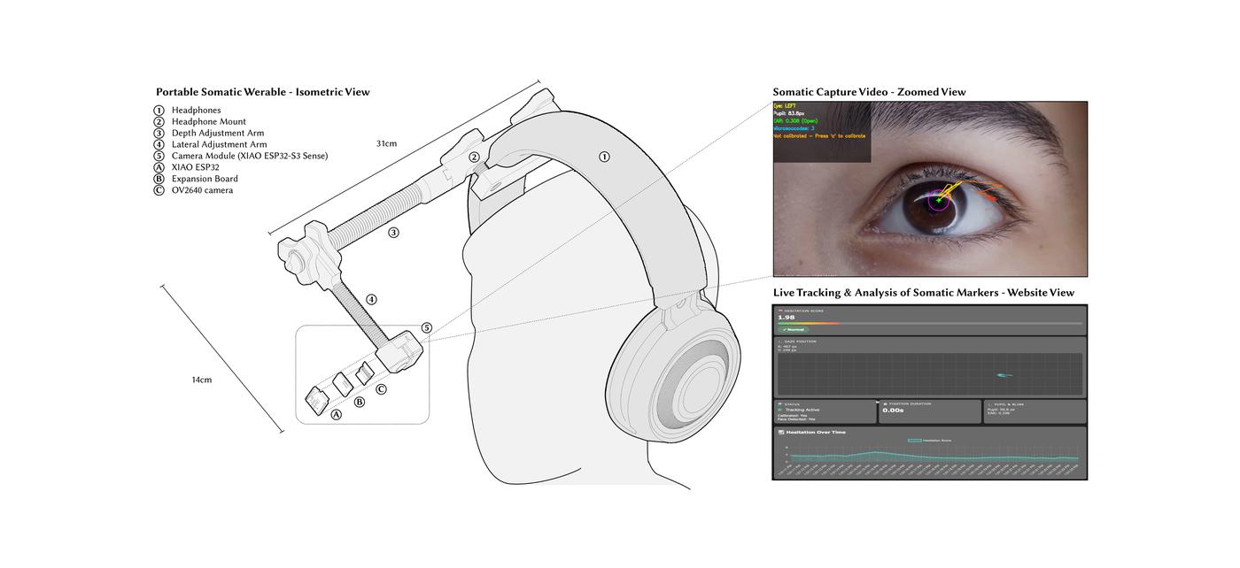
Task: Click callout 3 under the threaded depth arm
Action: (393, 233)
